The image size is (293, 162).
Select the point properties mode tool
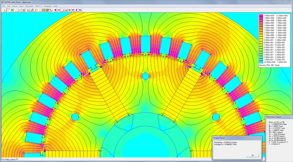5,10
